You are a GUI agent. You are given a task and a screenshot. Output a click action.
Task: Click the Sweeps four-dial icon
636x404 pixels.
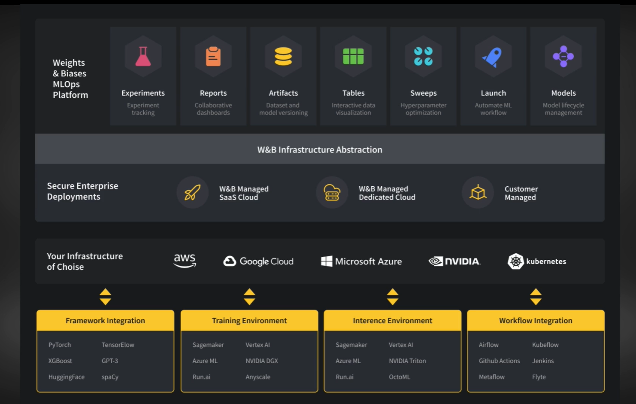(x=423, y=56)
